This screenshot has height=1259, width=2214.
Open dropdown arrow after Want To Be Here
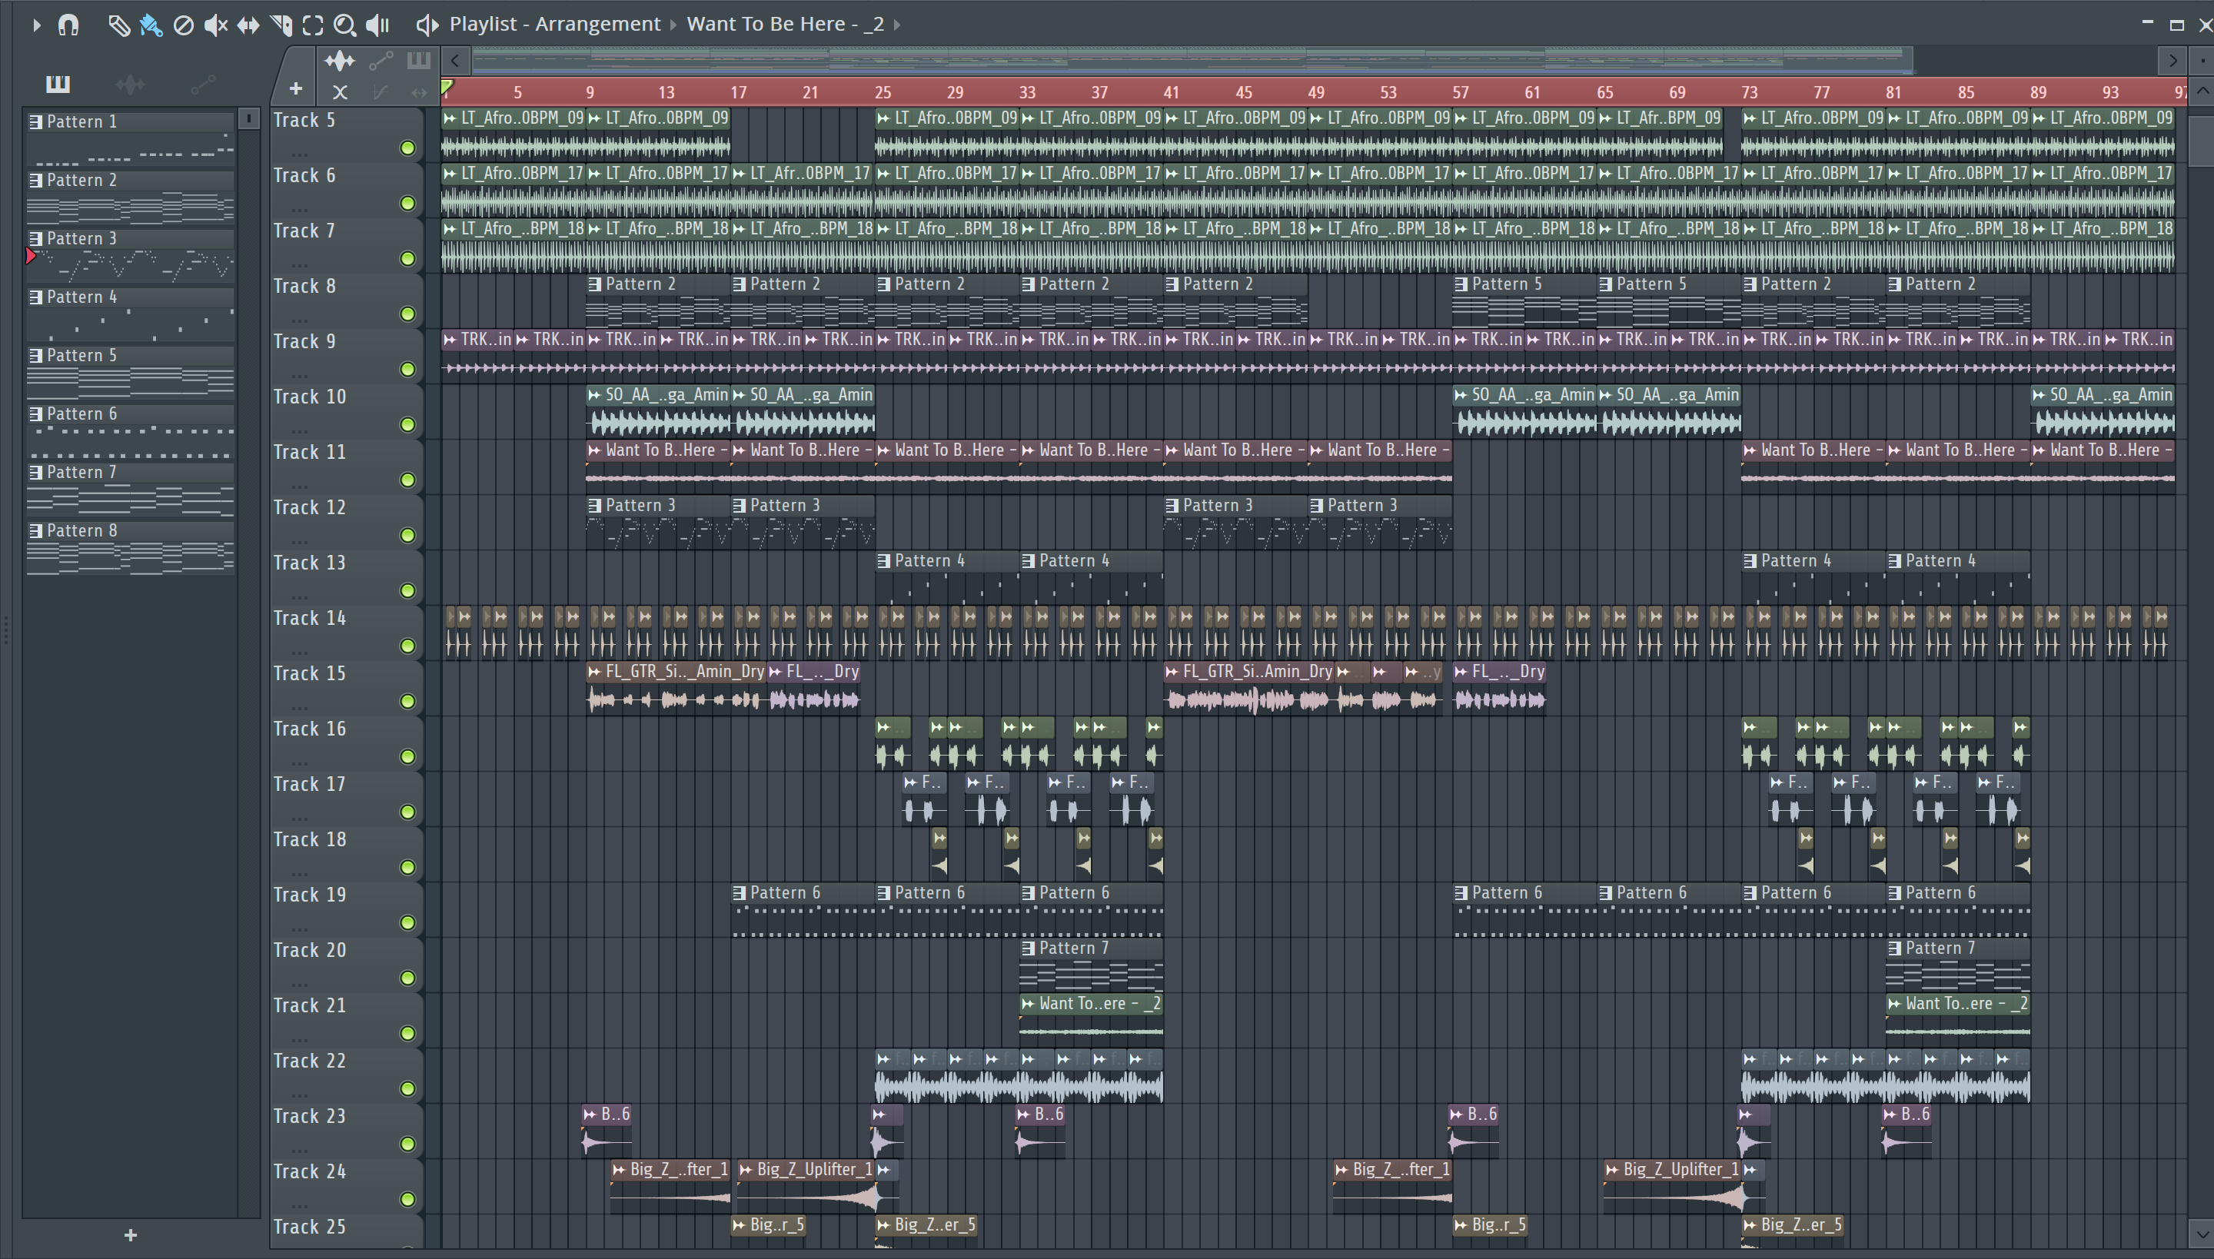897,25
